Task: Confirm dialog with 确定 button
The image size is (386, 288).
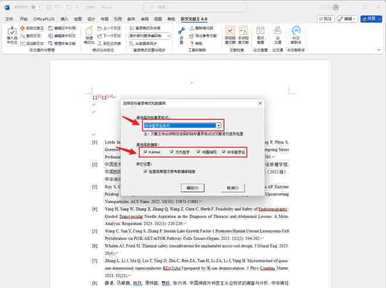Action: point(192,188)
